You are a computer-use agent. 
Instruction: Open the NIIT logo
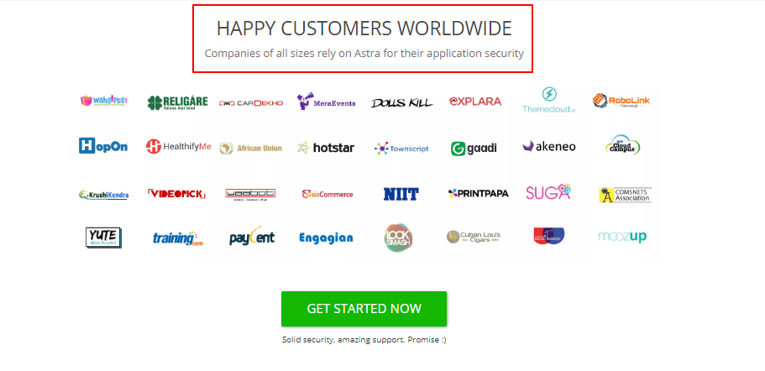point(401,194)
